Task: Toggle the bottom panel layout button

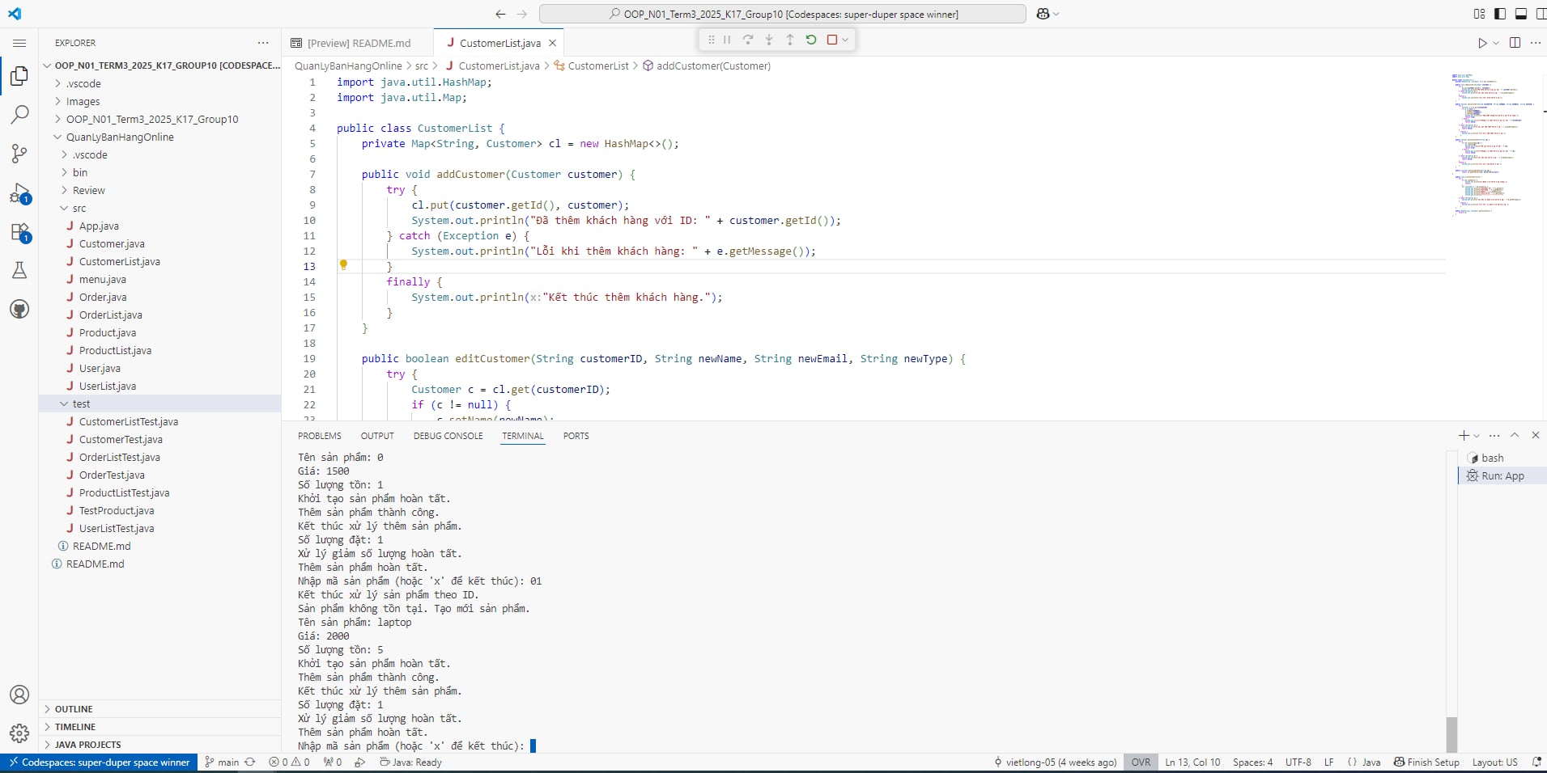Action: (x=1521, y=14)
